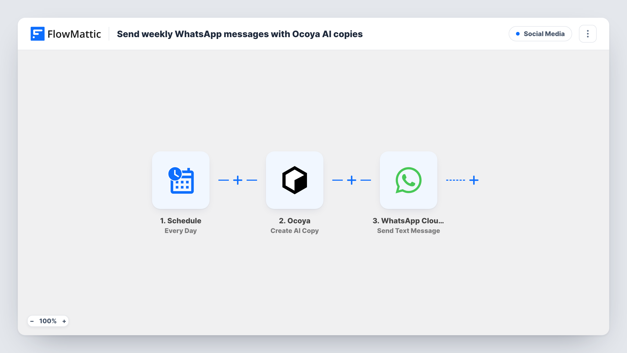The height and width of the screenshot is (353, 627).
Task: Add step between Schedule and Ocoya
Action: pyautogui.click(x=238, y=180)
